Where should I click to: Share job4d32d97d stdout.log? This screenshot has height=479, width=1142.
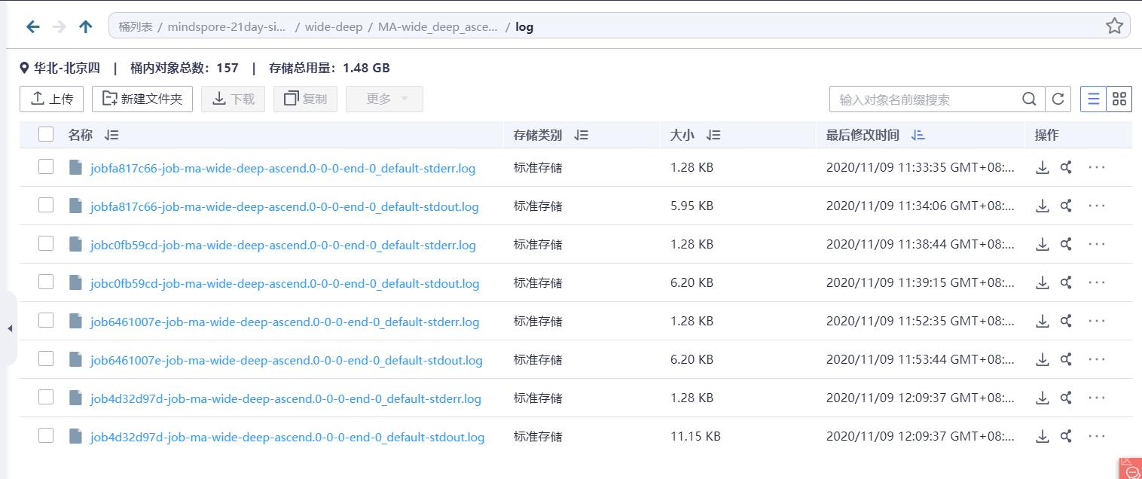(1066, 437)
